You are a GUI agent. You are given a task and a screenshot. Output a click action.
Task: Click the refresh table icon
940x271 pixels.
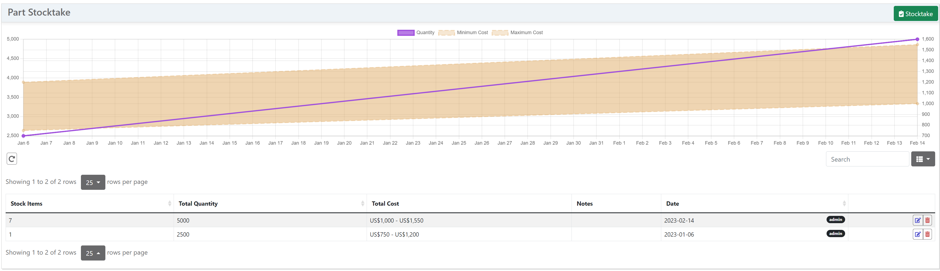(x=12, y=159)
